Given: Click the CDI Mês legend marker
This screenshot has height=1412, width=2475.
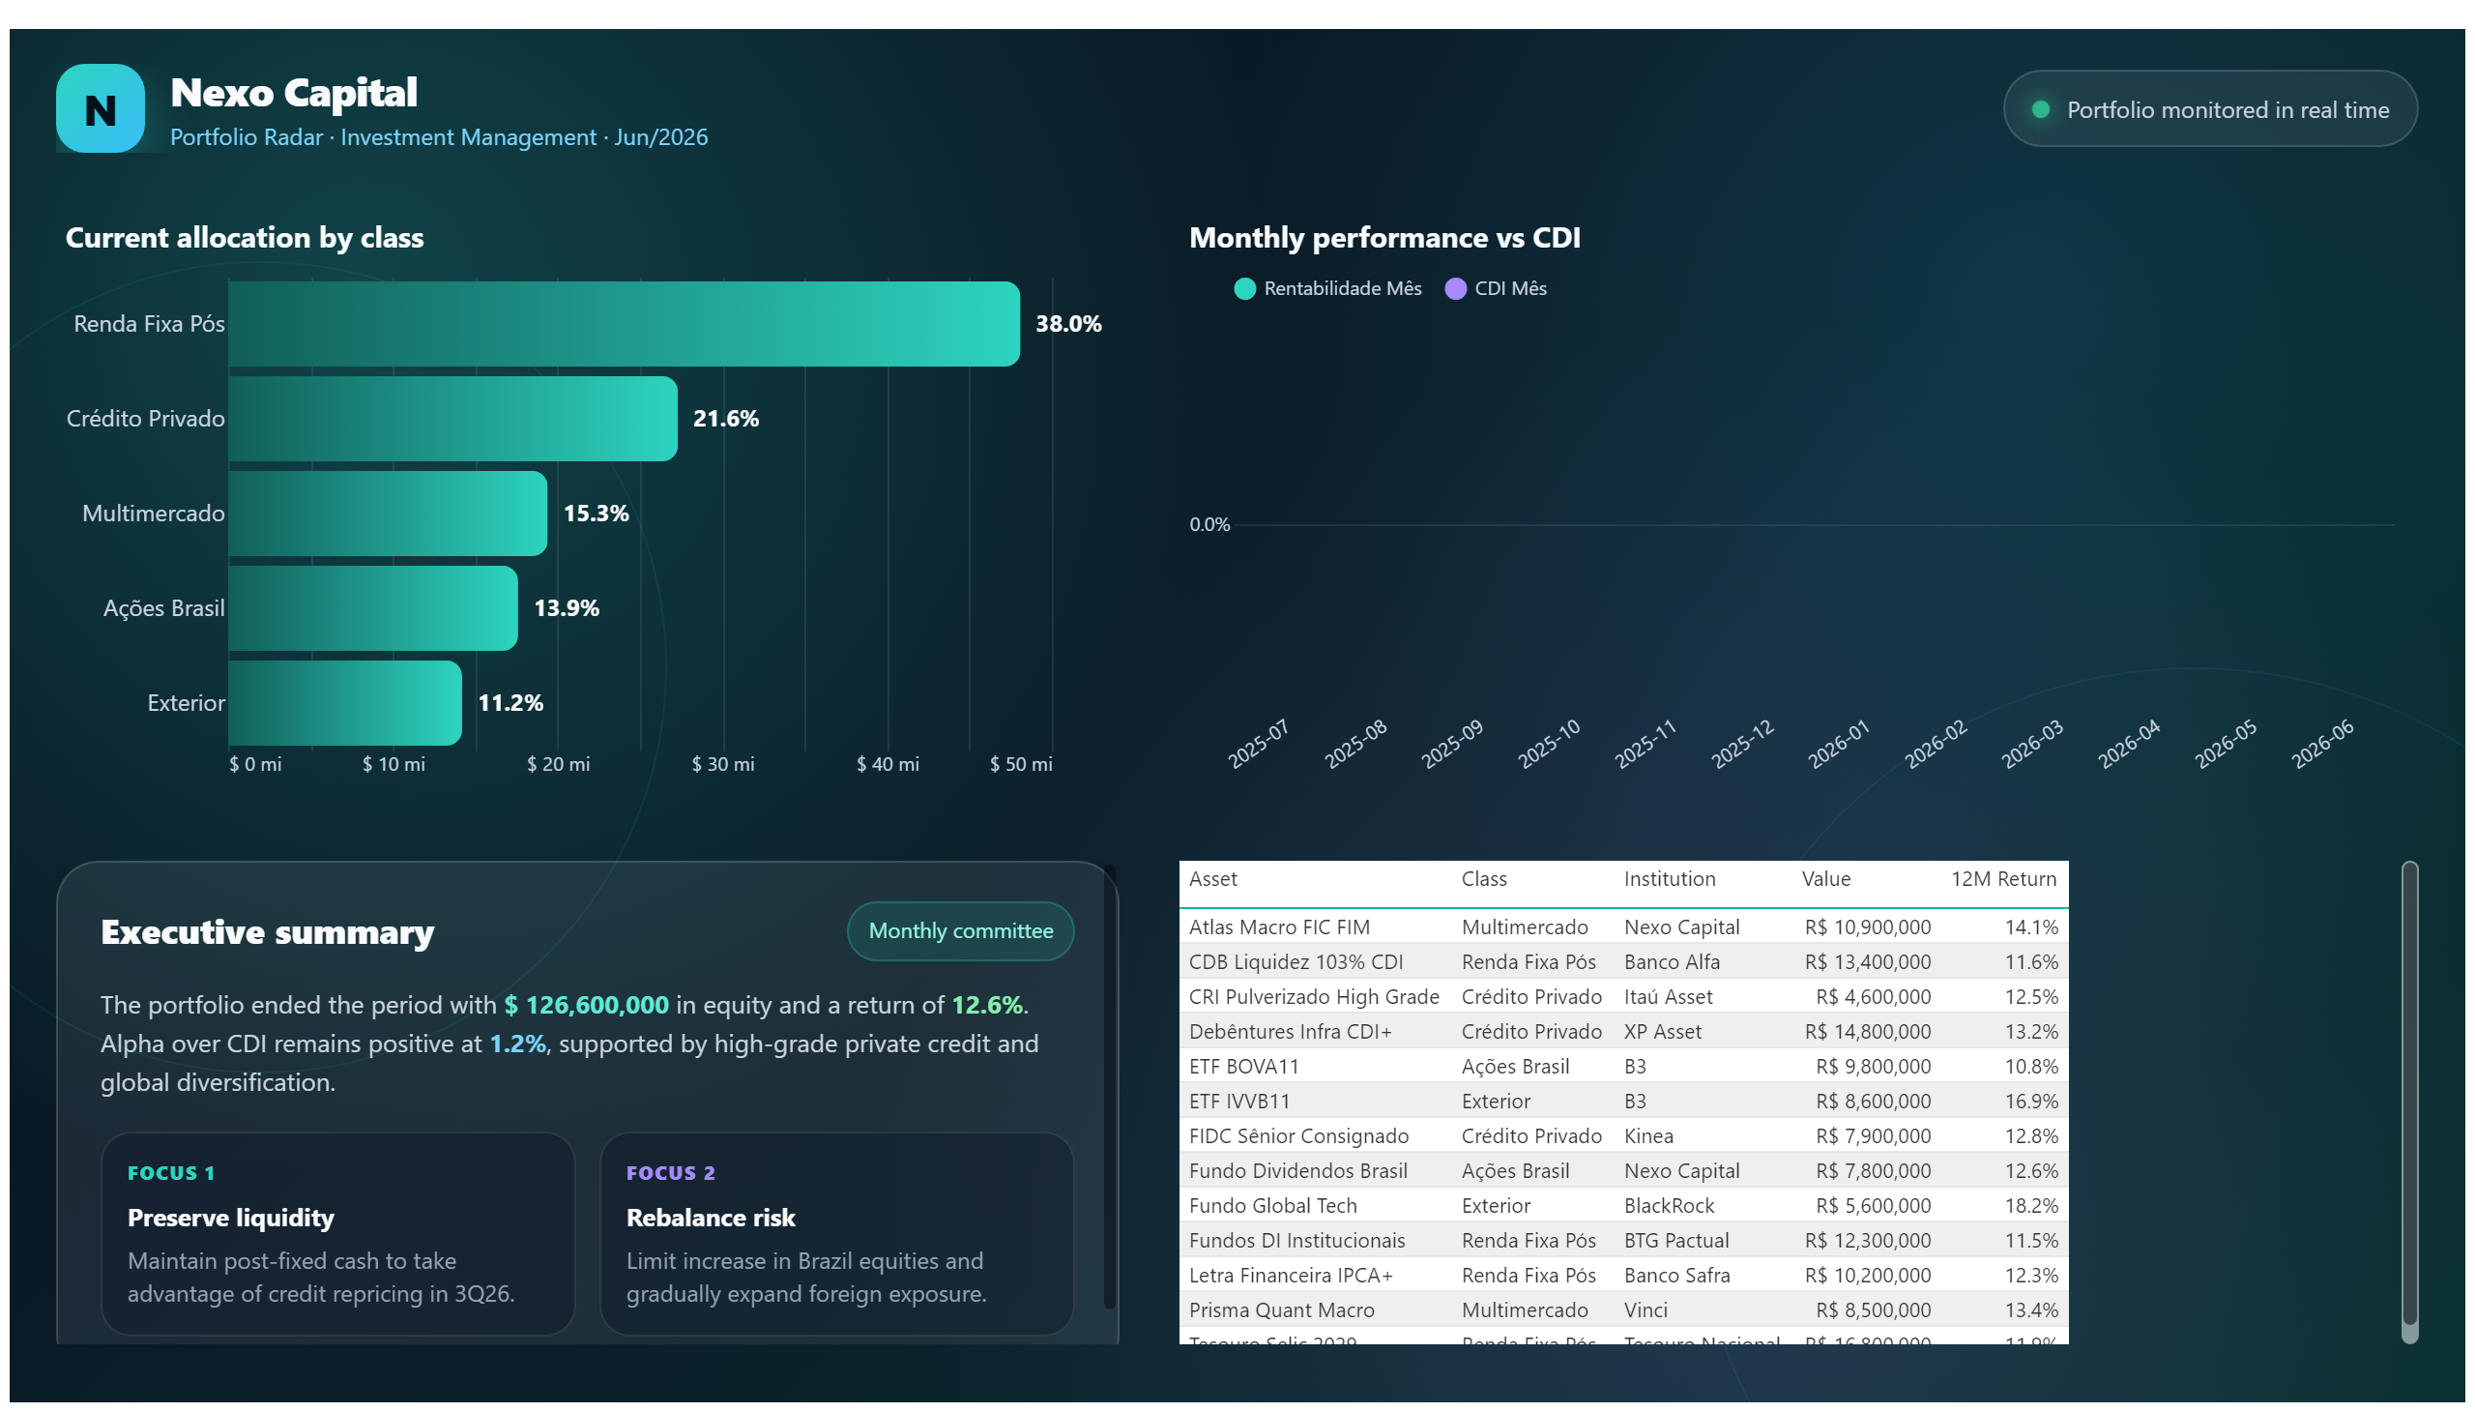Looking at the screenshot, I should click(1455, 288).
